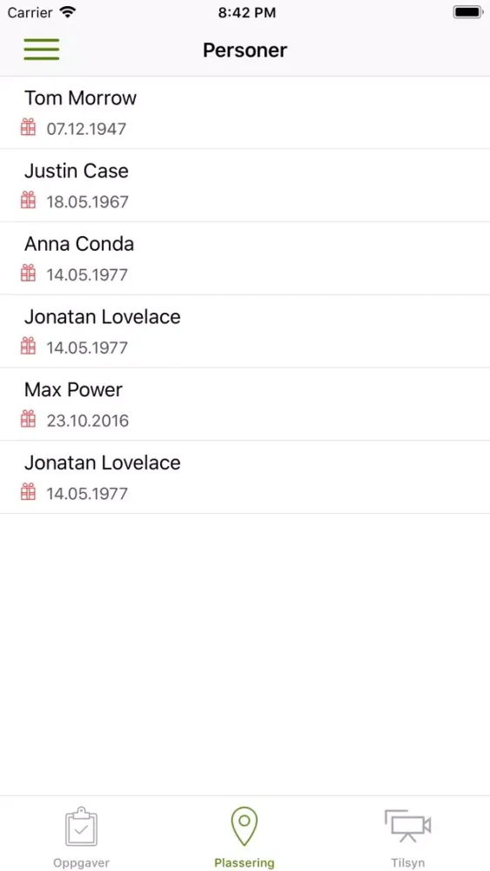This screenshot has height=871, width=490.
Task: Click the Personer header title
Action: 245,50
